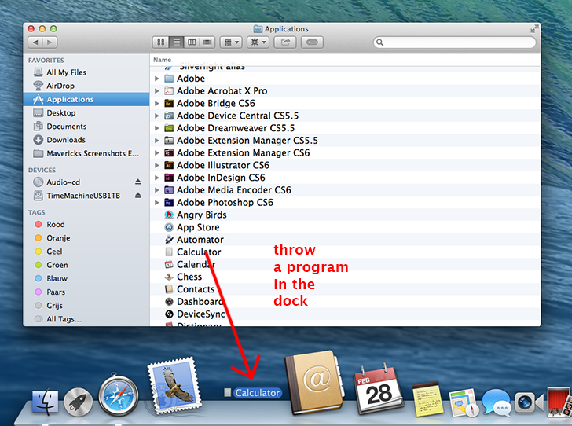Open Mavericks Screenshots folder in sidebar

point(86,153)
